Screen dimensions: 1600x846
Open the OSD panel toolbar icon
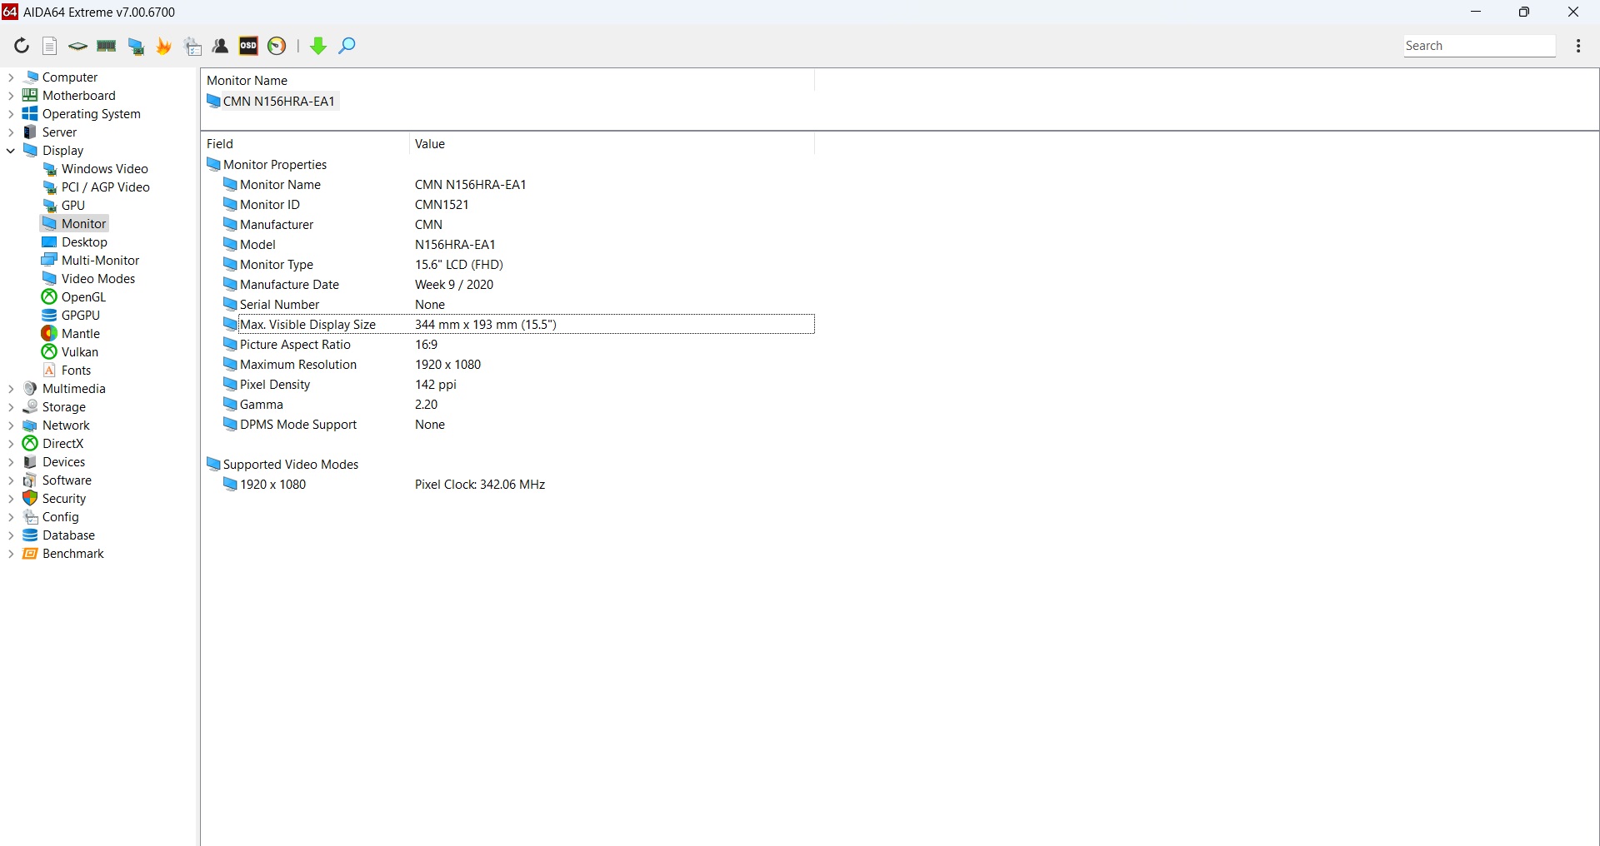248,46
